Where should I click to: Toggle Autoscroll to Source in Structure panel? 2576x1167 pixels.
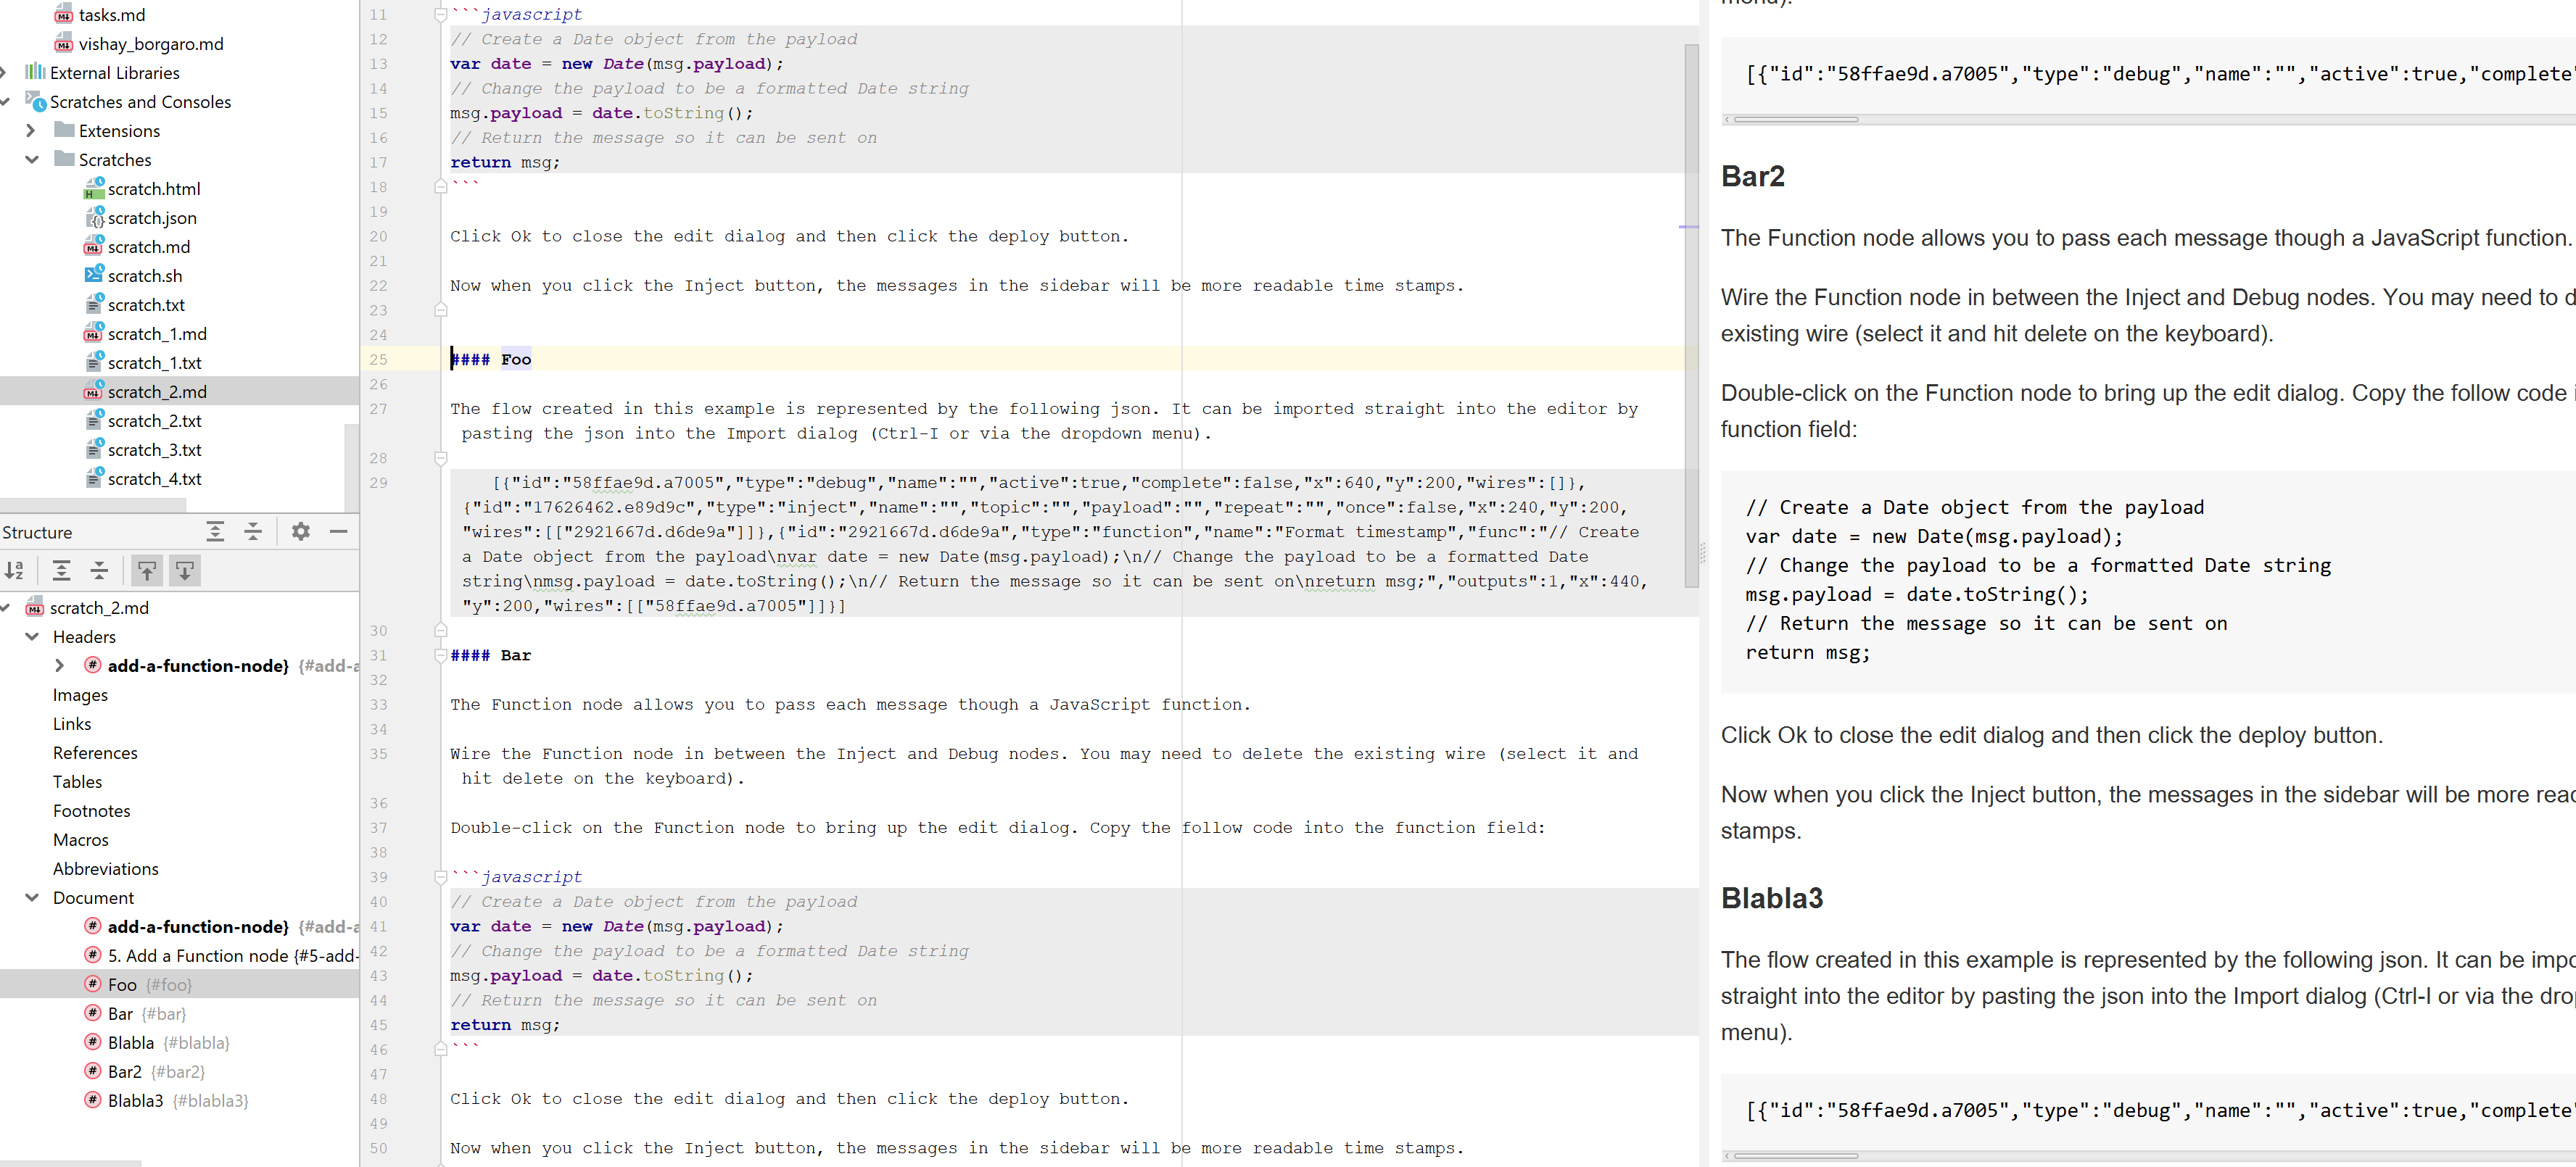[147, 570]
